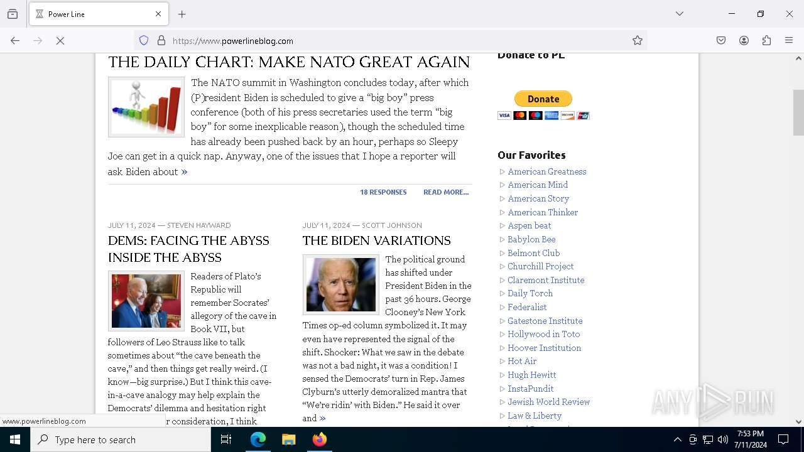Expand the list all tabs chevron
The image size is (804, 452).
(x=680, y=14)
